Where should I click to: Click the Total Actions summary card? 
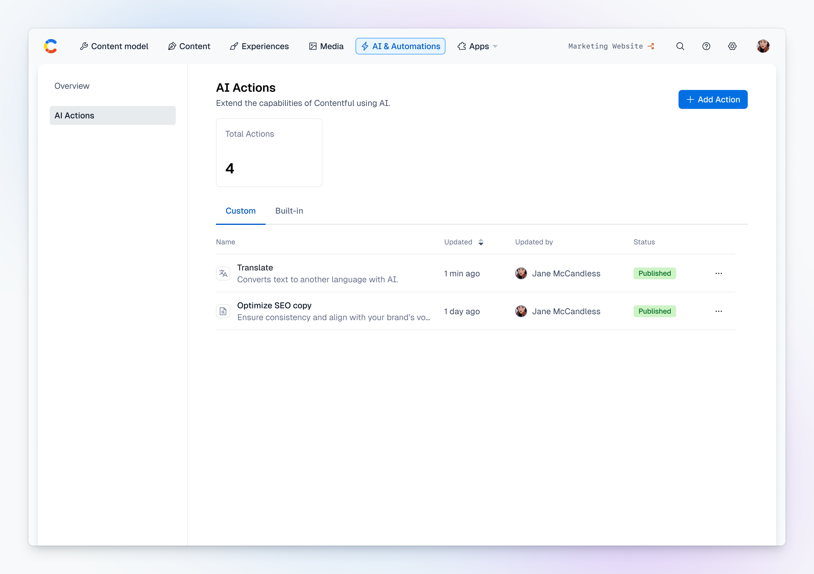(x=269, y=152)
